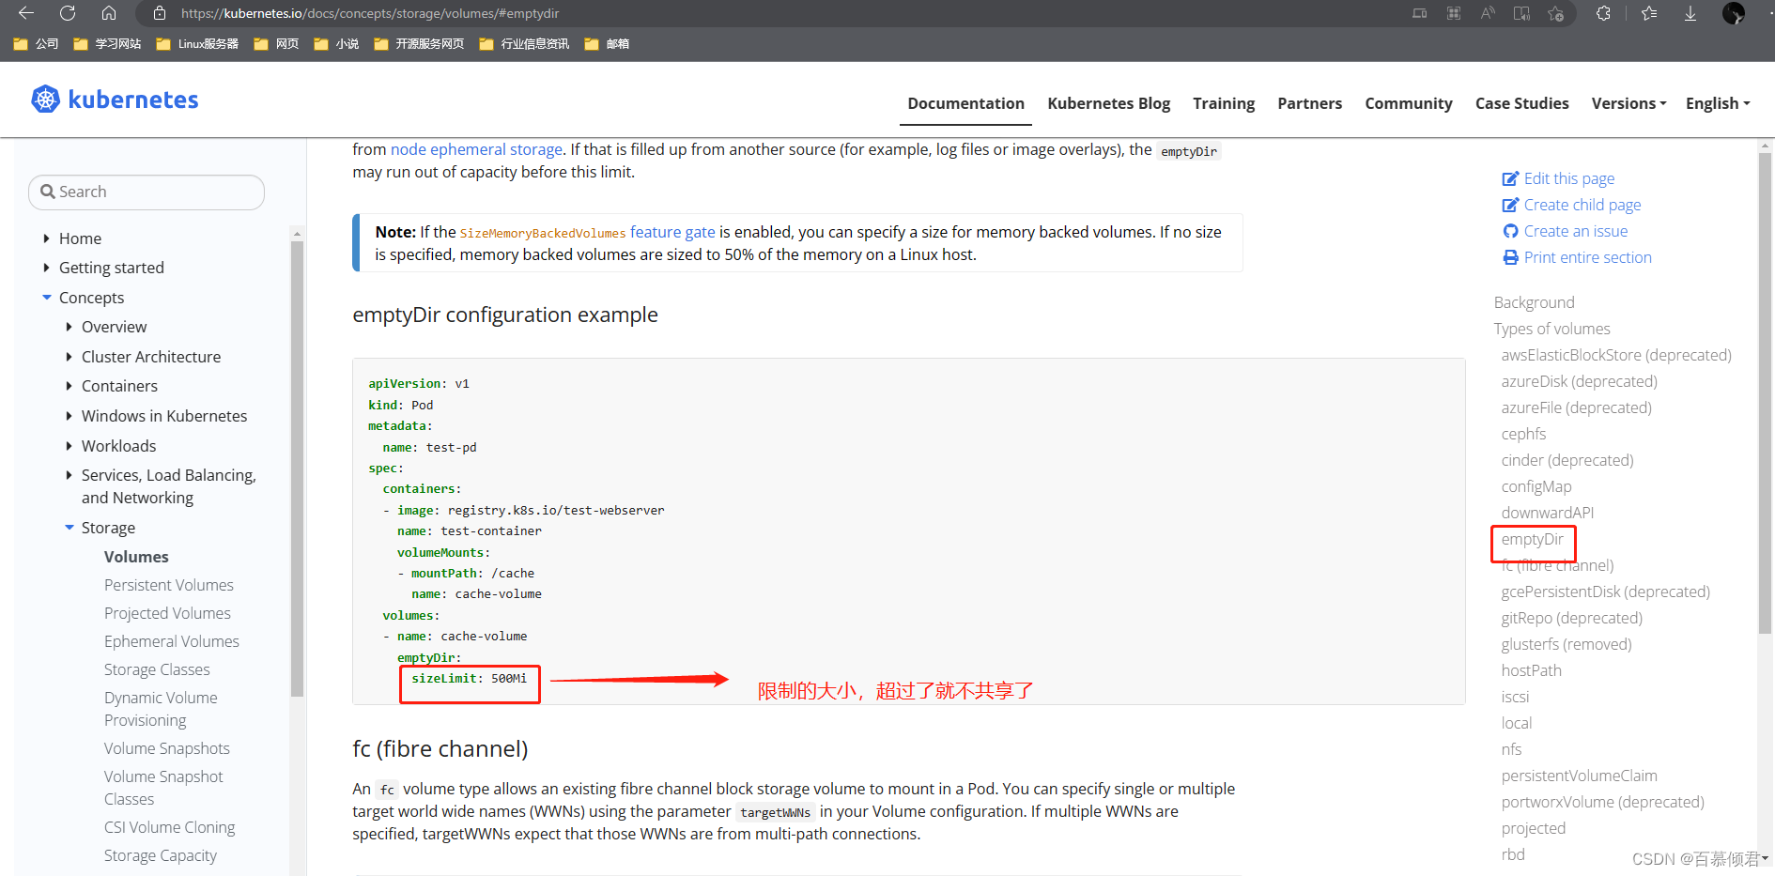This screenshot has height=876, width=1775.
Task: Click the send to devices icon
Action: 1419,13
